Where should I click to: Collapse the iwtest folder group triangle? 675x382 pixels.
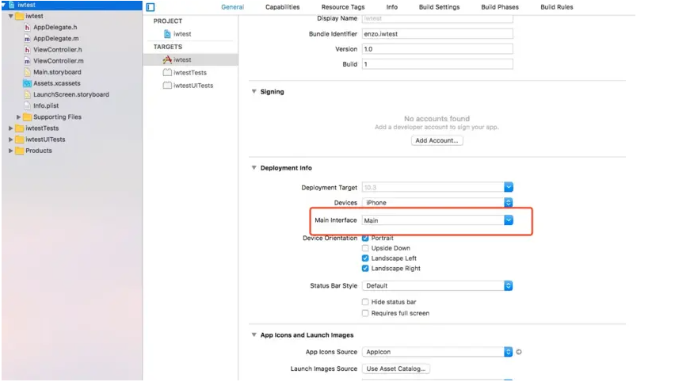11,16
